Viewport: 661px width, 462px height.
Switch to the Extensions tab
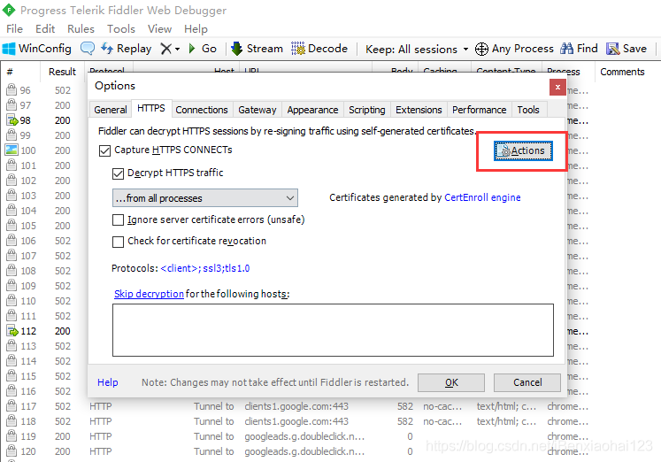(x=419, y=110)
